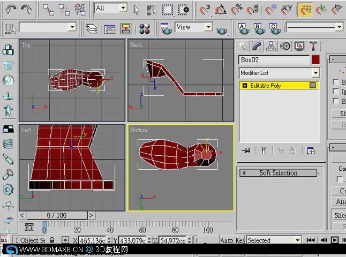Switch to the Create panel tab
This screenshot has height=257, width=346.
click(x=243, y=46)
